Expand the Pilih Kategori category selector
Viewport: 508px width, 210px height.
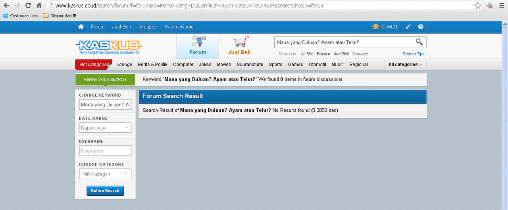[105, 174]
